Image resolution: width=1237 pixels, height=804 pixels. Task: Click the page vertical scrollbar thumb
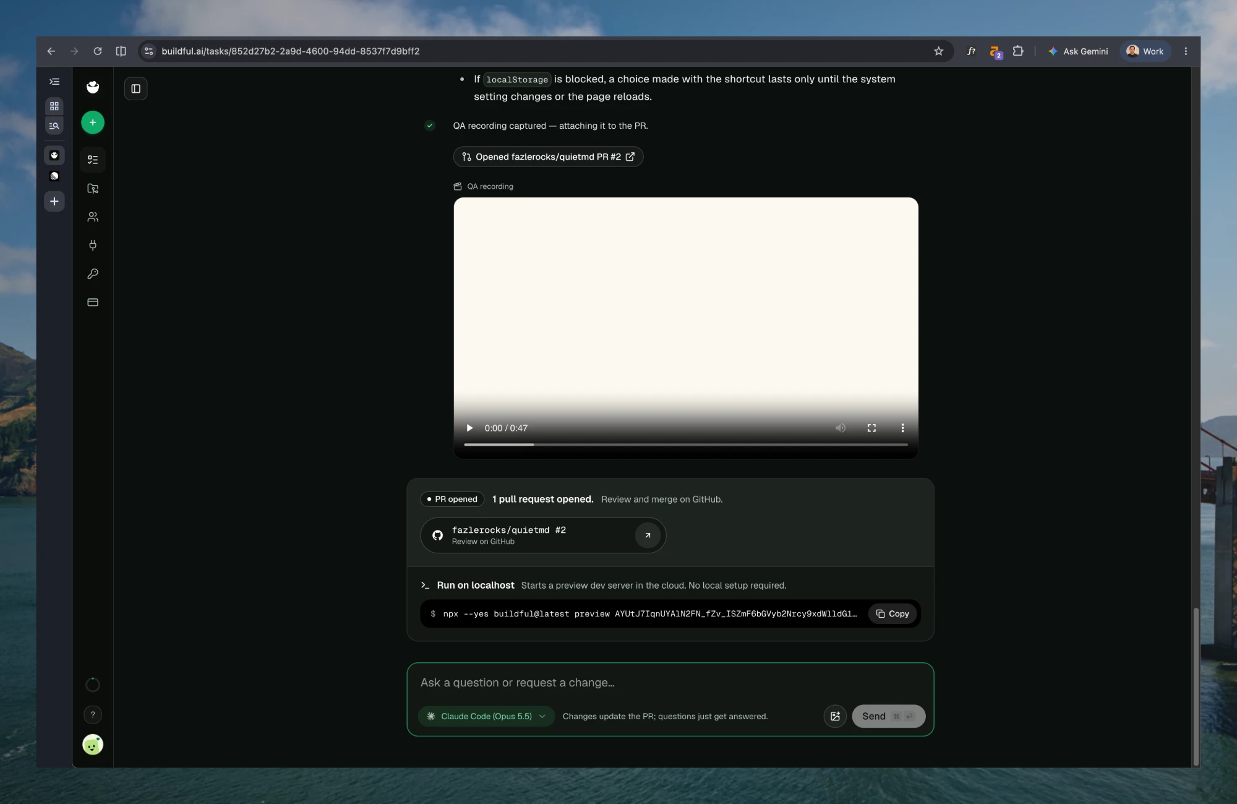tap(1196, 686)
